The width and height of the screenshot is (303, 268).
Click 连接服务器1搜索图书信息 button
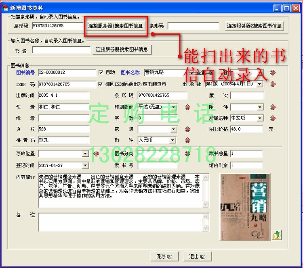point(116,26)
